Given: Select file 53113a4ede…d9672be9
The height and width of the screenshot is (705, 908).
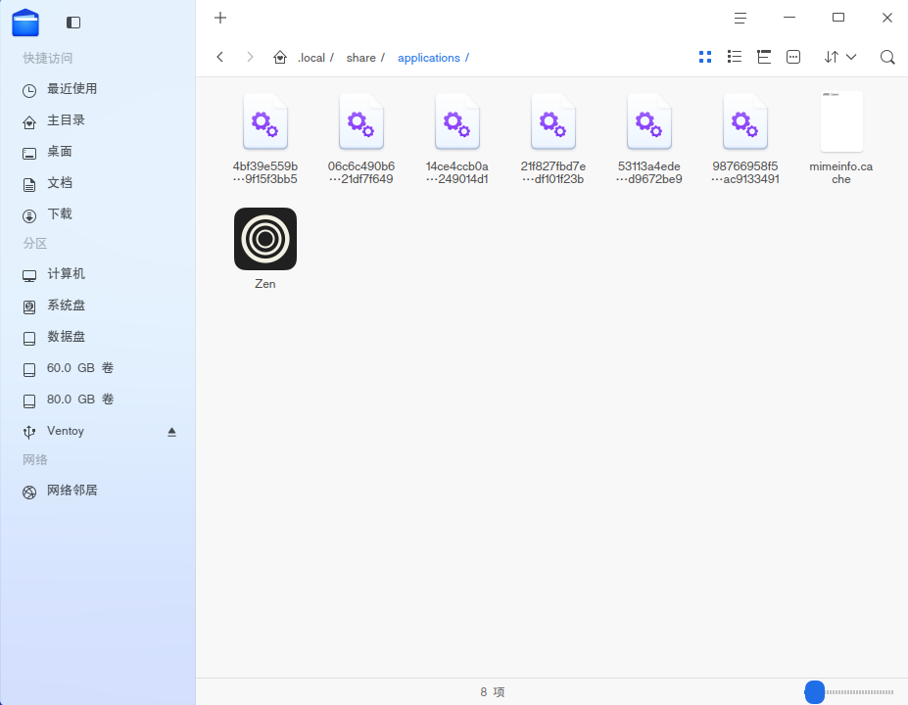Looking at the screenshot, I should pyautogui.click(x=649, y=139).
